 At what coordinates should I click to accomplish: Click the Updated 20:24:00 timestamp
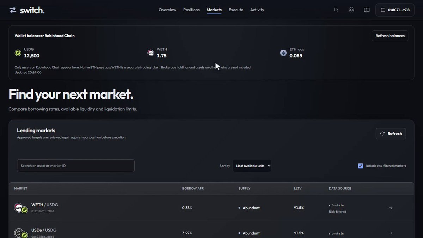coord(28,72)
